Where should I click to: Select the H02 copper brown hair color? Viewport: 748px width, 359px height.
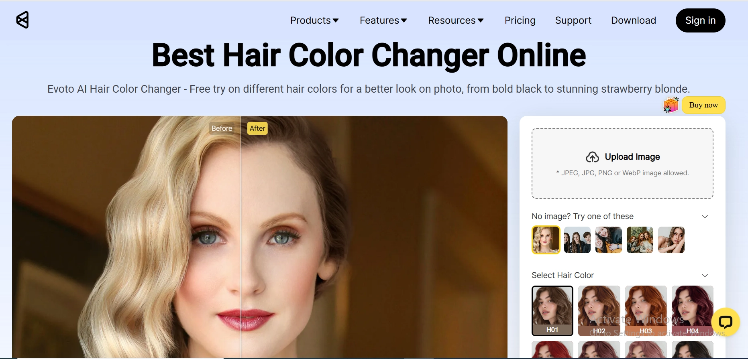(x=599, y=310)
